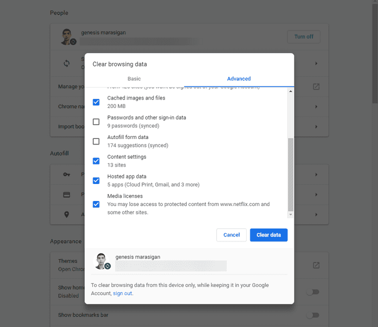Click the 'Appearance' section heading

[66, 241]
